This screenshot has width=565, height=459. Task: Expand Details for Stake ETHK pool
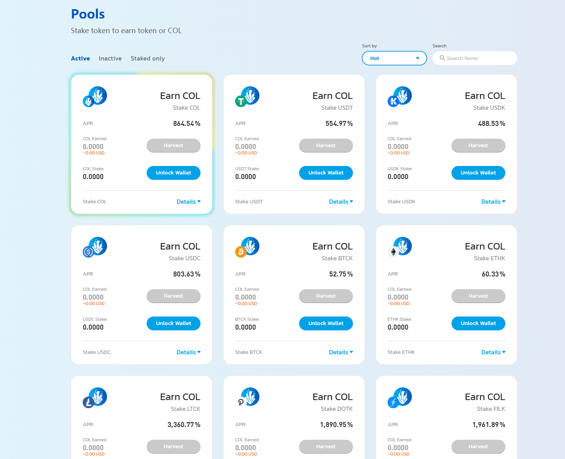tap(493, 352)
